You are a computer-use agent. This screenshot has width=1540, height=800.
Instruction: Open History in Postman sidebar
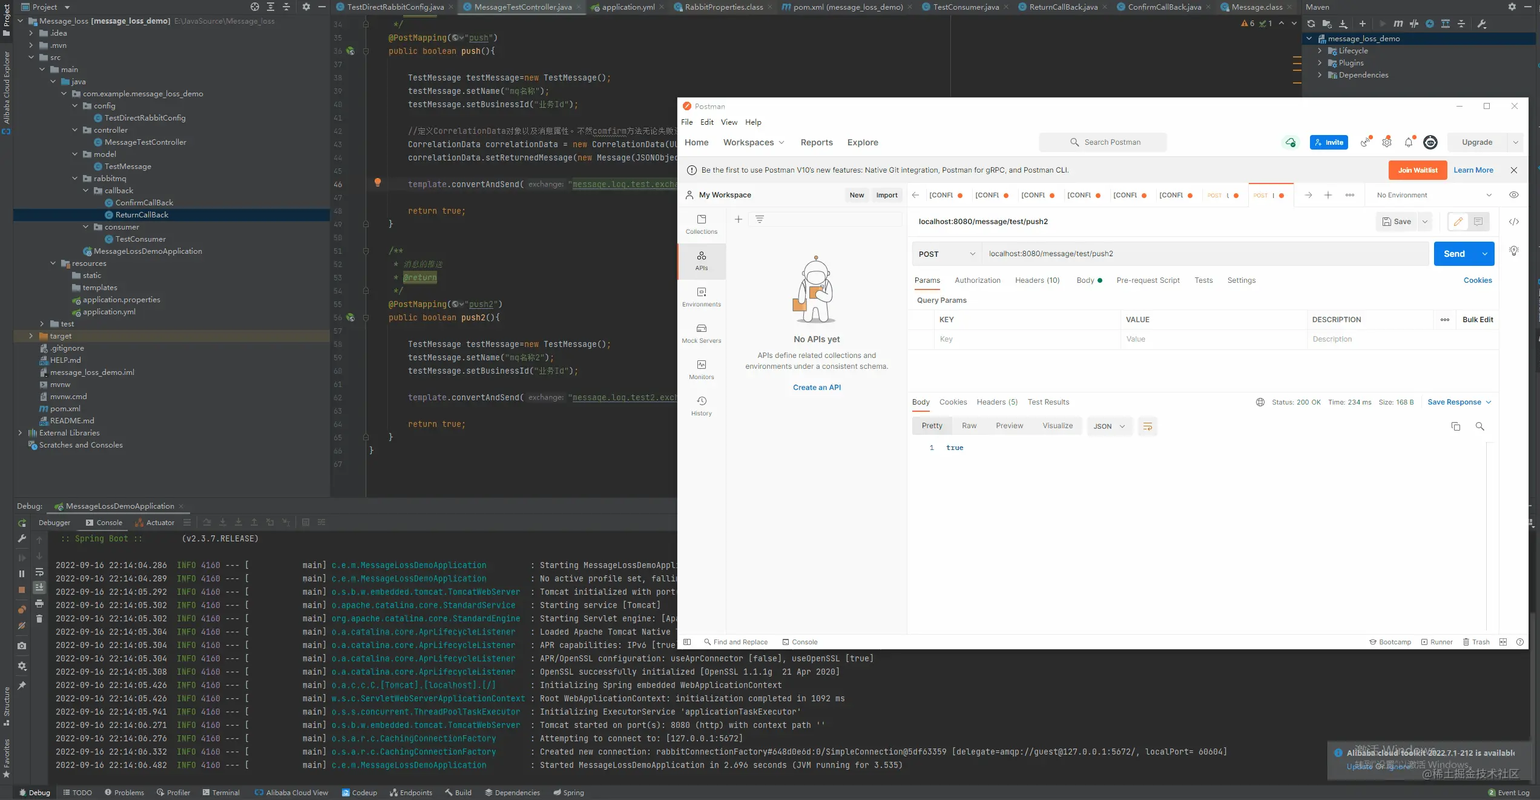[701, 406]
